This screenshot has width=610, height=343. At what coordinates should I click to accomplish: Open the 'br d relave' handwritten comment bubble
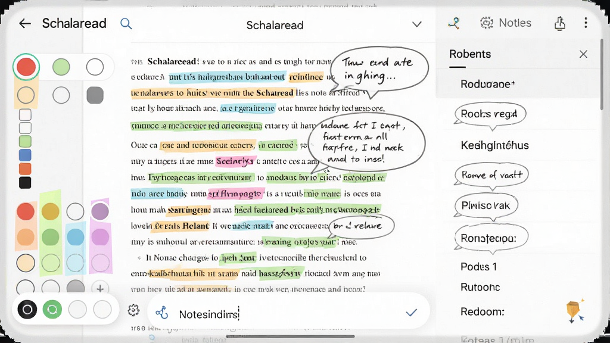[362, 226]
